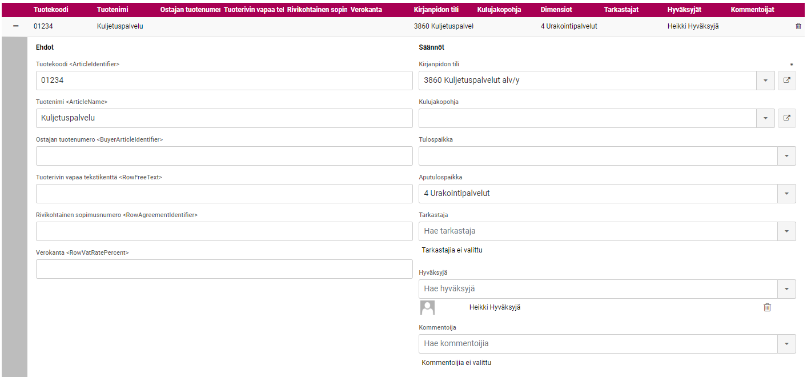807x377 pixels.
Task: Sort by the Tuotekoodi column header
Action: 51,10
